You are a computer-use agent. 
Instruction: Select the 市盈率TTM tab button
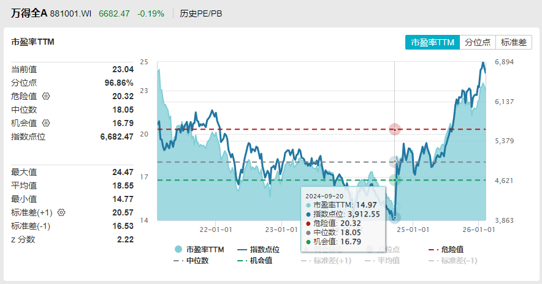(432, 42)
